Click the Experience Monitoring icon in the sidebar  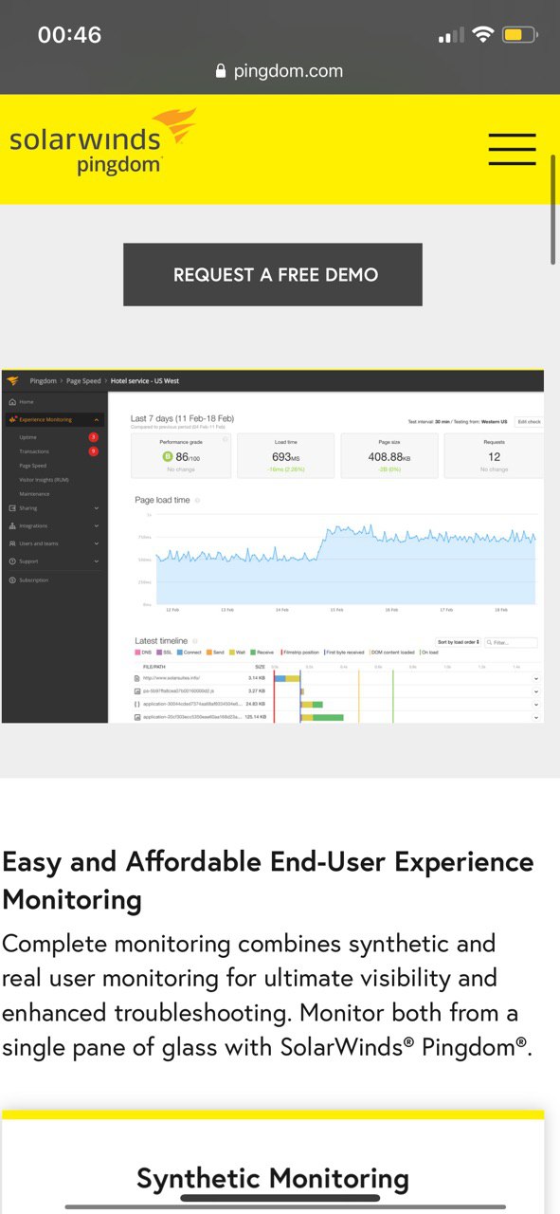[11, 419]
